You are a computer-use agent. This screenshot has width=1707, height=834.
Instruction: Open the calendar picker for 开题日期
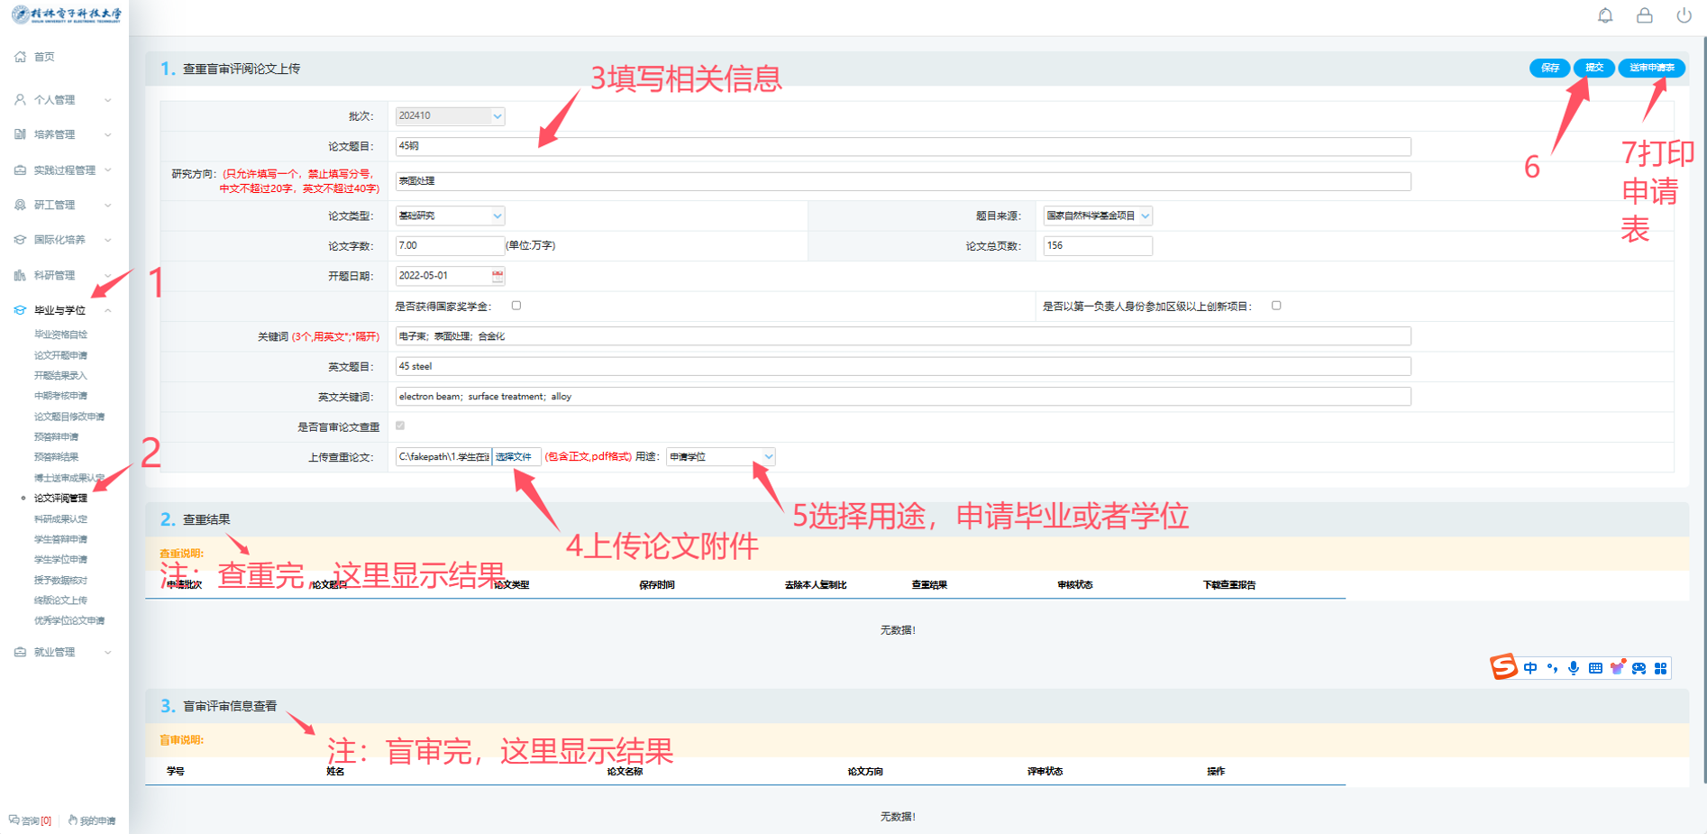click(497, 276)
